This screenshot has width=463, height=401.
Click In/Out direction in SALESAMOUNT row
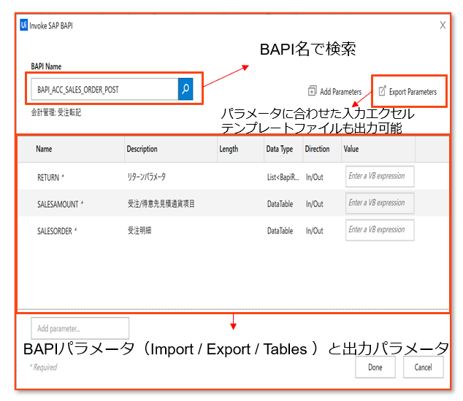315,204
